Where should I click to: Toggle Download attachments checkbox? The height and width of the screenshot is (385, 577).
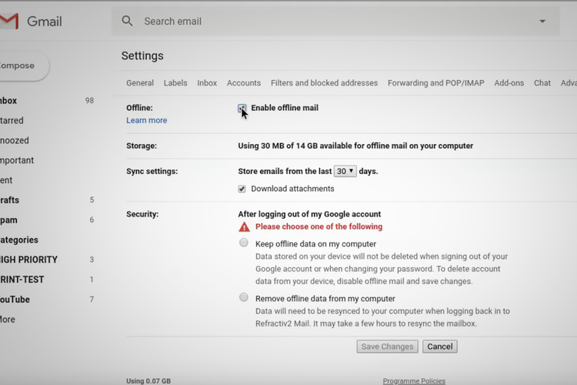click(x=242, y=189)
